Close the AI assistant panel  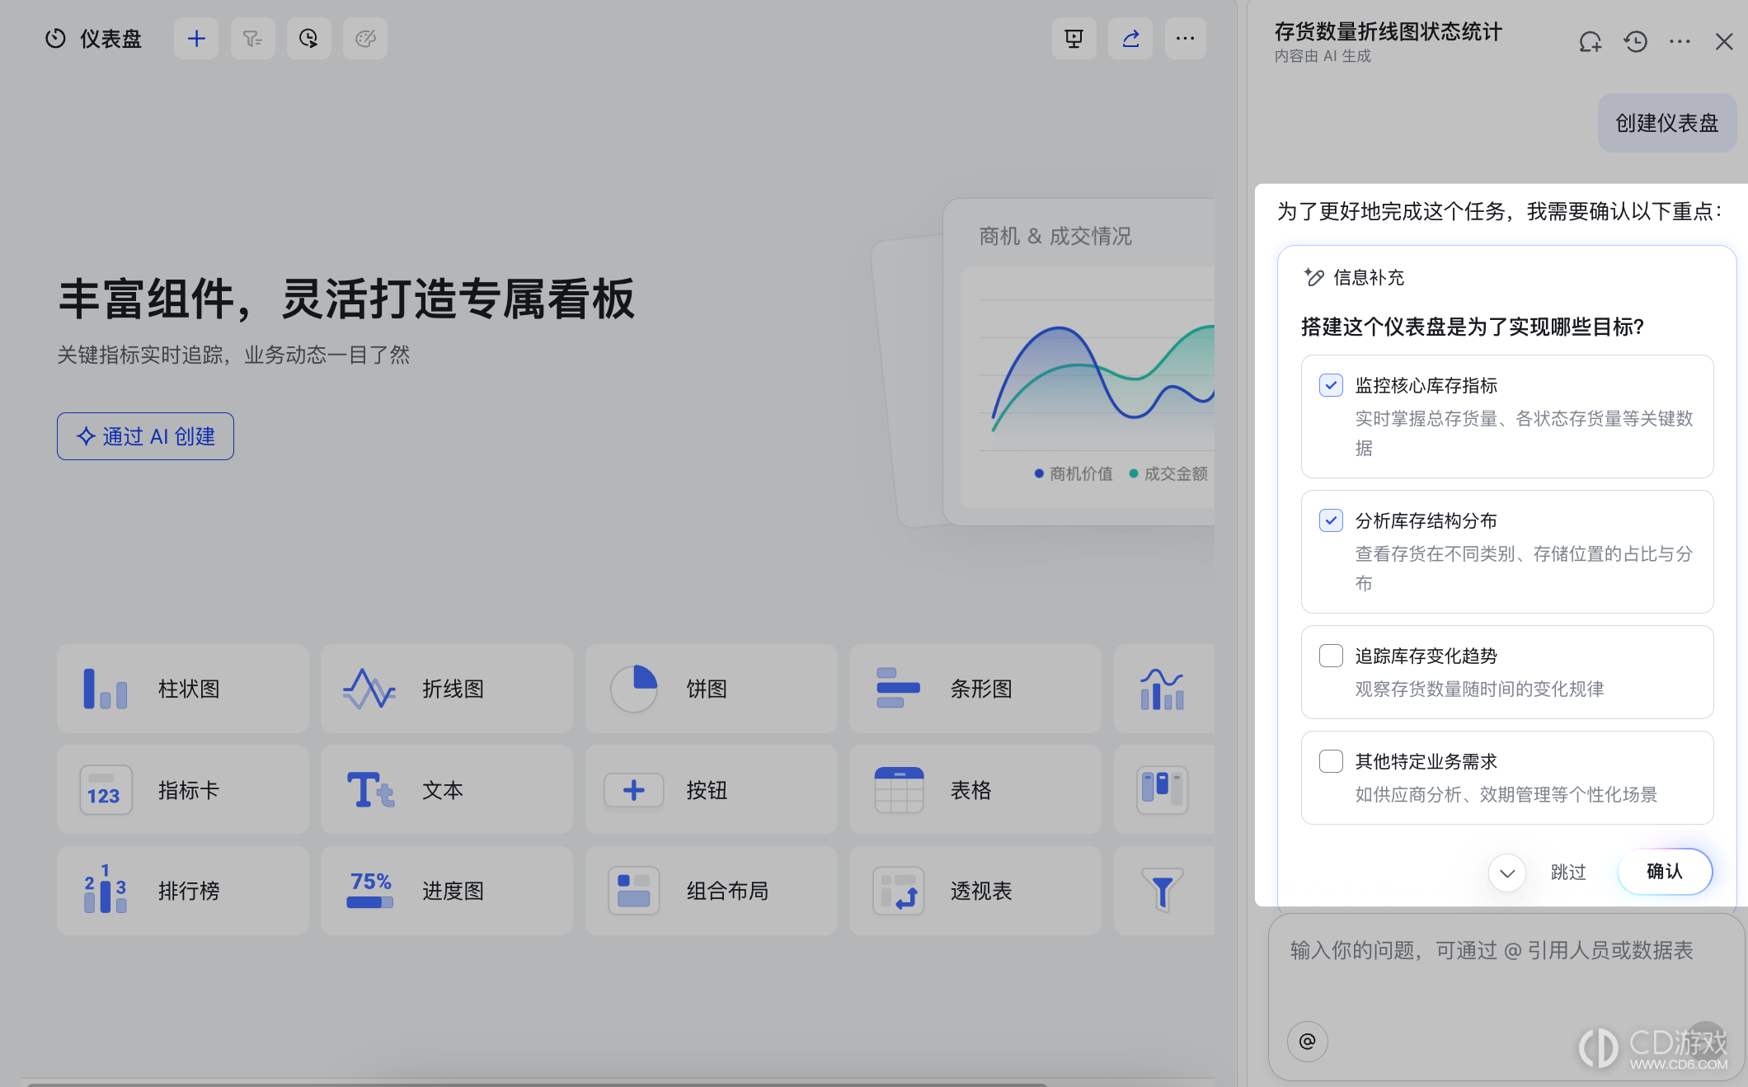[x=1724, y=41]
